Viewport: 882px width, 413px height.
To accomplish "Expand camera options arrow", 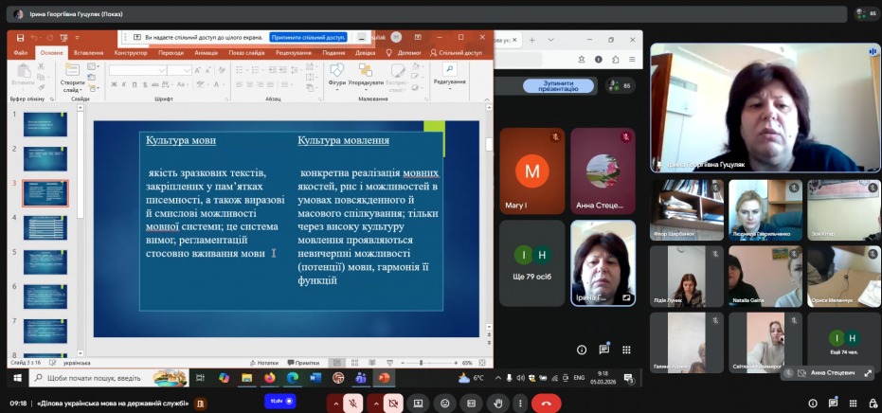I will (x=377, y=404).
